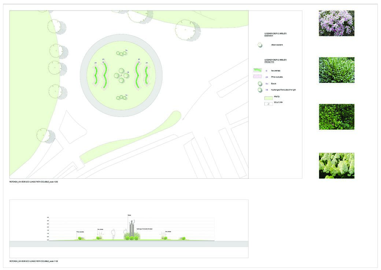Click the 'ic' code in the legend
The height and width of the screenshot is (270, 381).
(x=267, y=71)
